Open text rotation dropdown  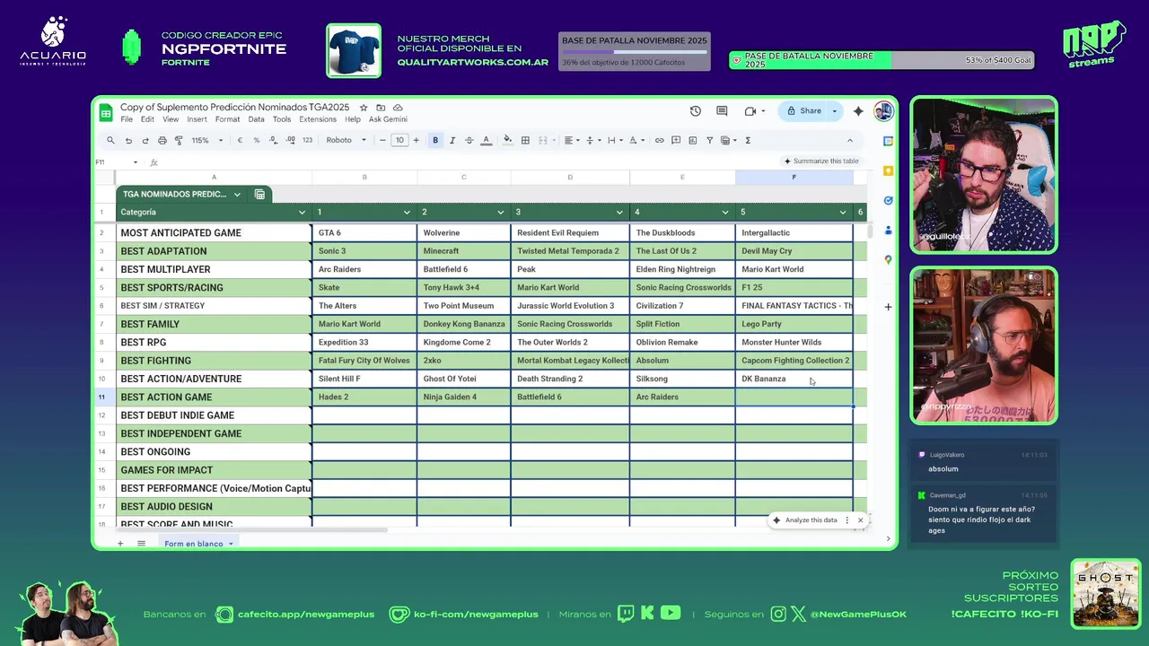[636, 140]
